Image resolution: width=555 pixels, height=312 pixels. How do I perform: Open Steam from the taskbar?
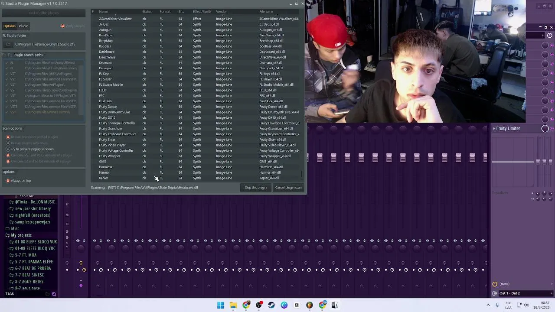[271, 305]
